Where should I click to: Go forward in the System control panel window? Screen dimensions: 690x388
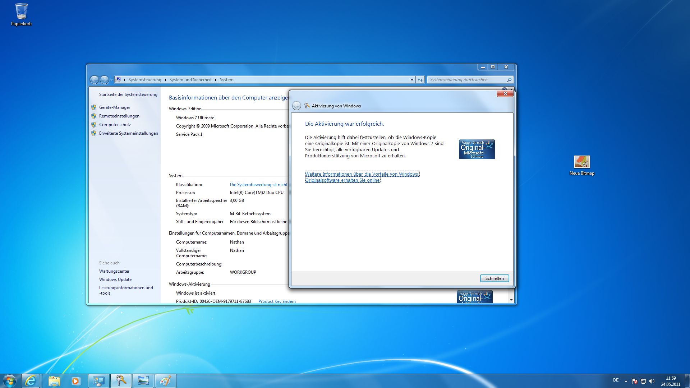coord(104,80)
